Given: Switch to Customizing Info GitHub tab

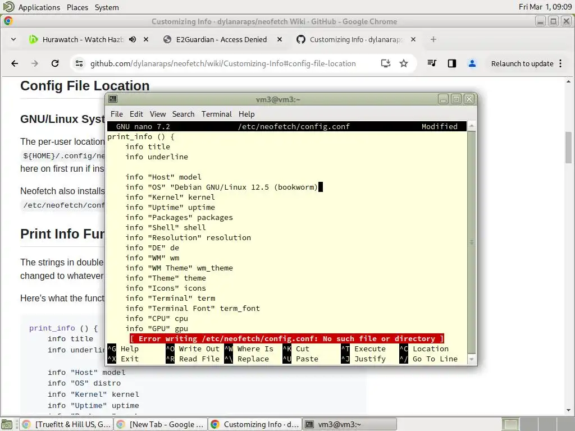Looking at the screenshot, I should pos(355,39).
